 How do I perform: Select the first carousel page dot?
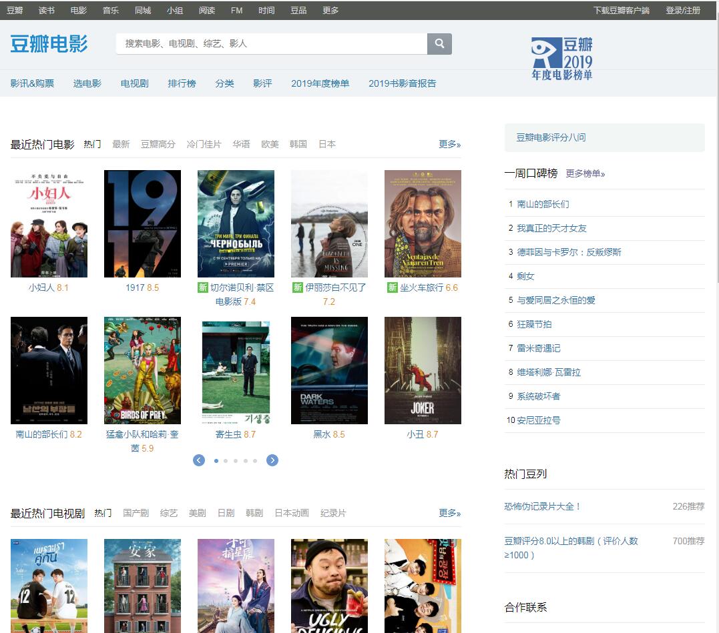click(x=216, y=461)
